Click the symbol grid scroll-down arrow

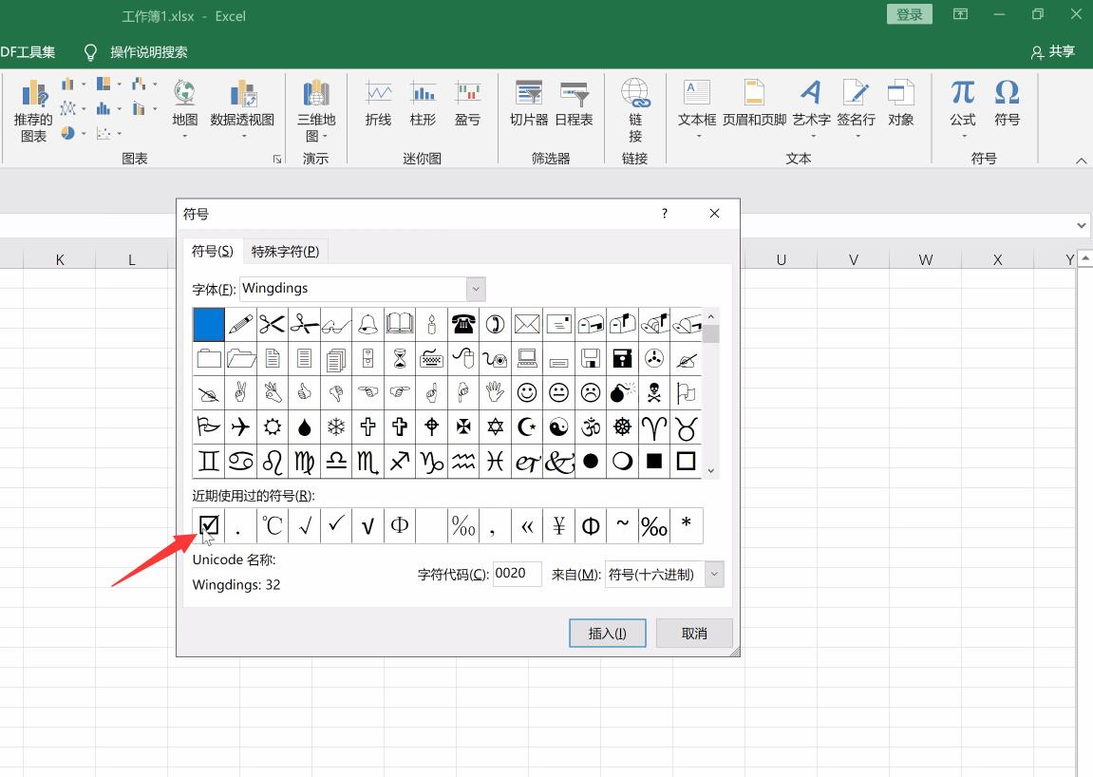click(x=711, y=471)
